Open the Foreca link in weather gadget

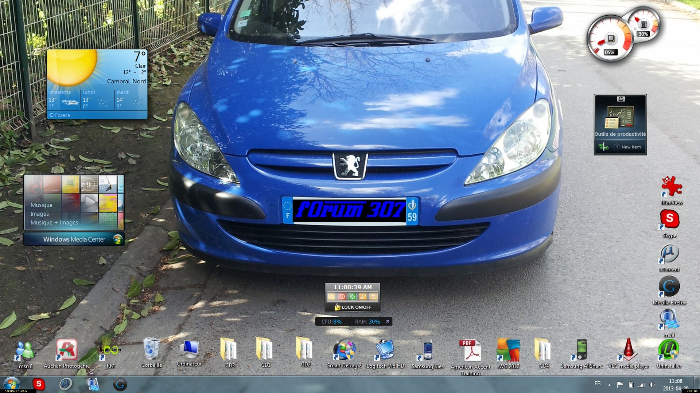pos(62,115)
